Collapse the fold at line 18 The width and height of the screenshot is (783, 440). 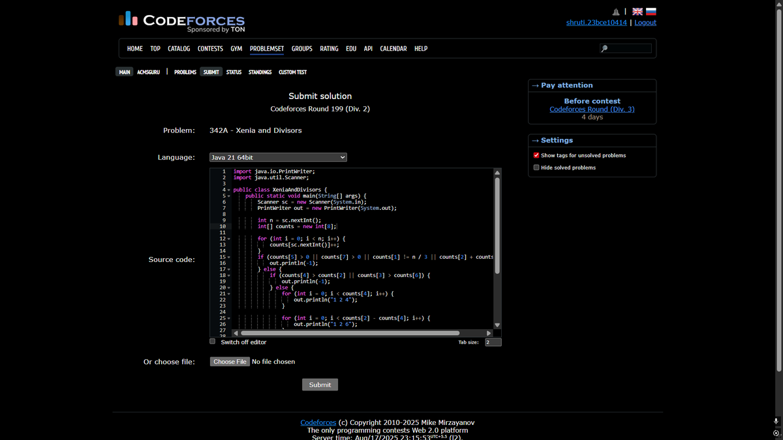click(x=229, y=275)
